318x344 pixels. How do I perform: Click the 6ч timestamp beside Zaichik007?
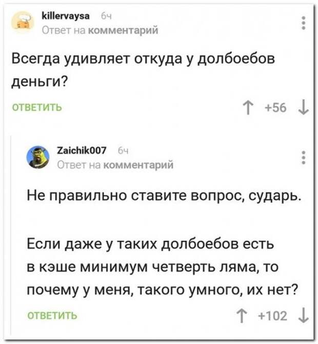tap(124, 151)
